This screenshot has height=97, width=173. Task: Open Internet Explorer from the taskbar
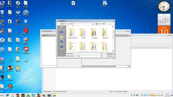tap(7, 95)
